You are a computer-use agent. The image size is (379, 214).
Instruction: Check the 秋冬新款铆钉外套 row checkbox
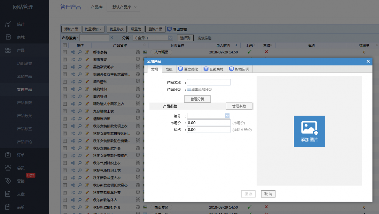click(x=65, y=207)
